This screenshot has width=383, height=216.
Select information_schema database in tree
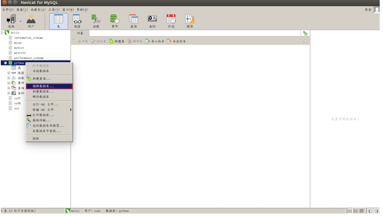click(28, 38)
